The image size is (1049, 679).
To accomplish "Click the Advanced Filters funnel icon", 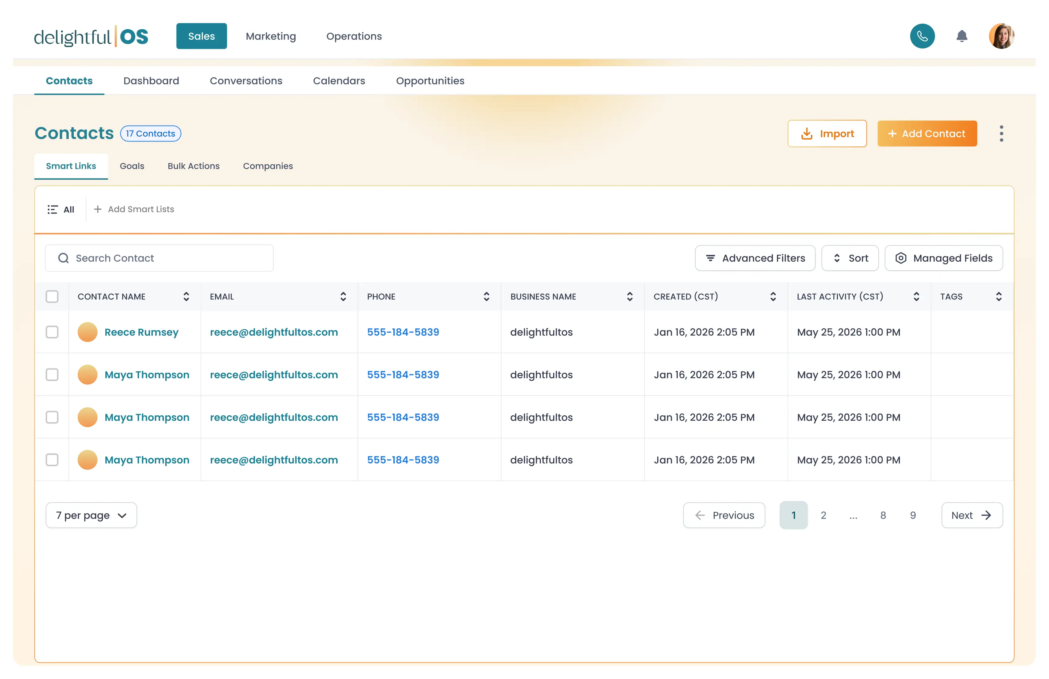I will coord(710,258).
